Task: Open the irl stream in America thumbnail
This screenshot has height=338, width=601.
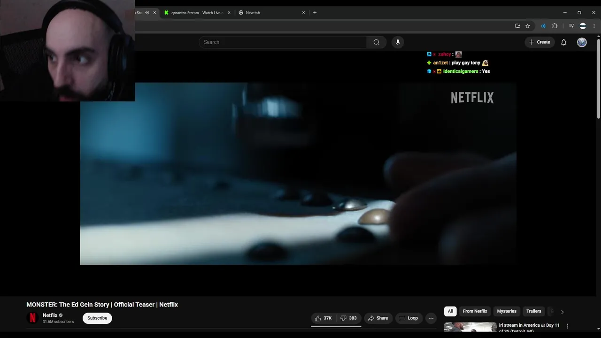Action: click(470, 327)
